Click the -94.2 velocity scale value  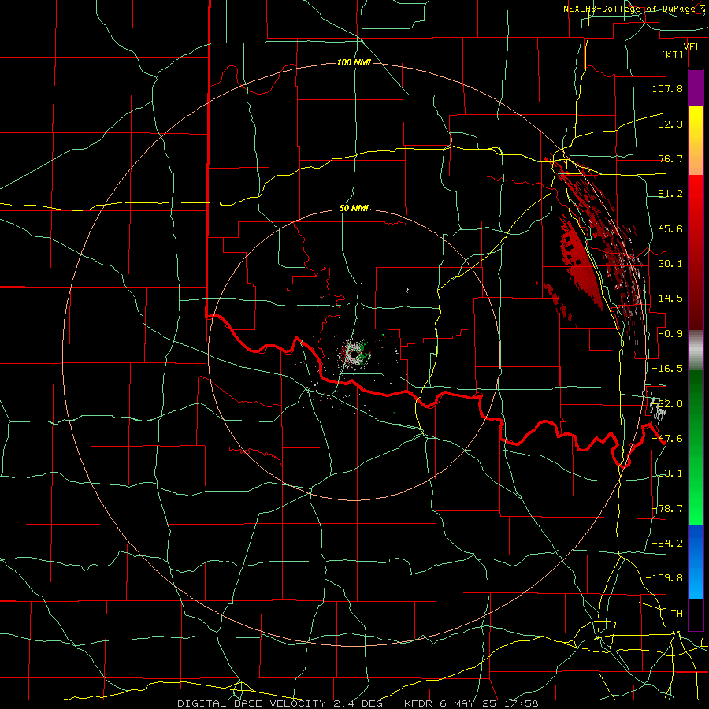[x=667, y=544]
